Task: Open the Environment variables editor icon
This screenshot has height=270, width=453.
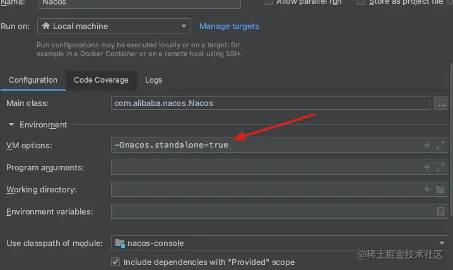Action: click(441, 211)
